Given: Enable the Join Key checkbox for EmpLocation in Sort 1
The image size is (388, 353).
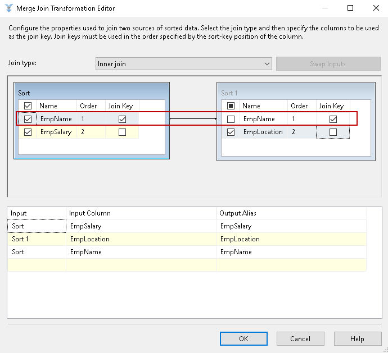Looking at the screenshot, I should coord(333,132).
